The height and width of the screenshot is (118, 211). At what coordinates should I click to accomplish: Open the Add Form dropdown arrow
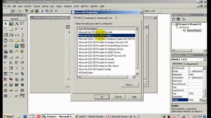click(x=23, y=11)
